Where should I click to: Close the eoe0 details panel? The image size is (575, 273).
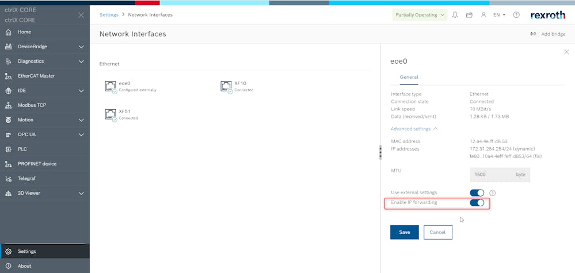tap(566, 52)
